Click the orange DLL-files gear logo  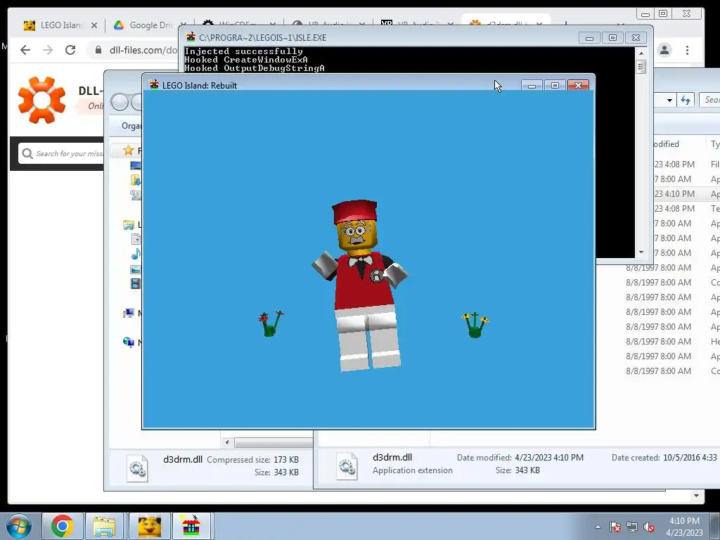point(41,100)
